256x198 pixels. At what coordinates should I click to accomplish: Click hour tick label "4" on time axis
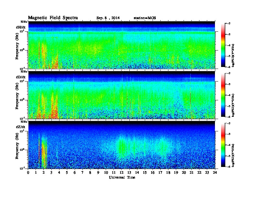point(59,172)
